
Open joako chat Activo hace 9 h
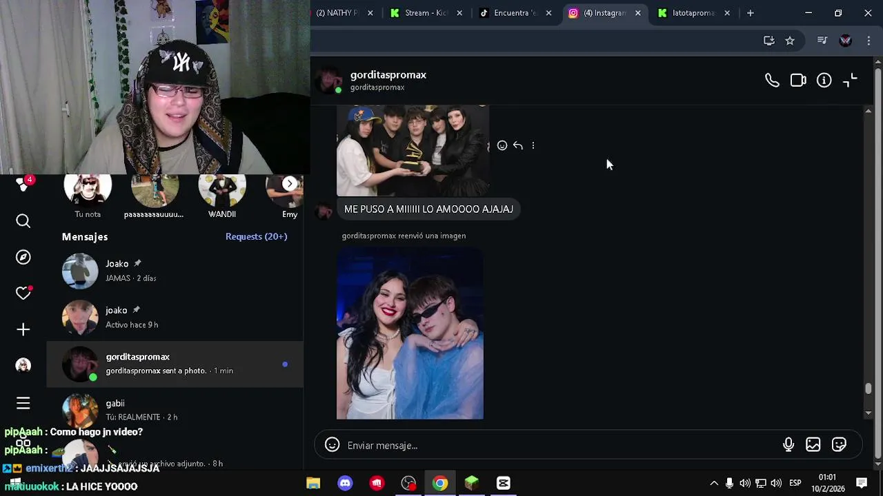coord(175,318)
